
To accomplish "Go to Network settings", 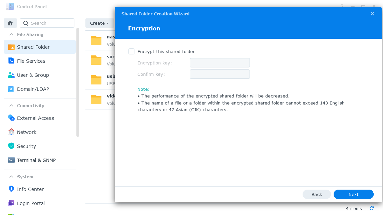I will [x=27, y=132].
